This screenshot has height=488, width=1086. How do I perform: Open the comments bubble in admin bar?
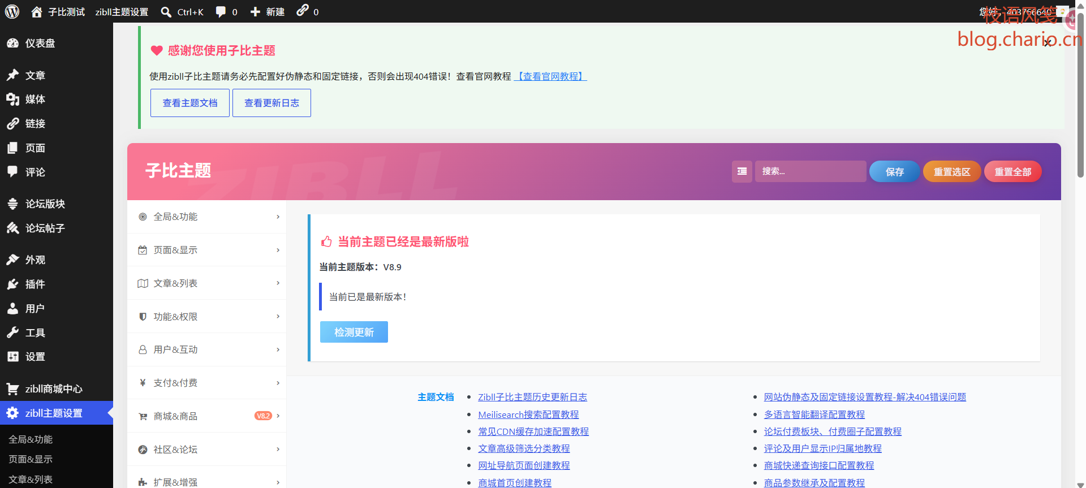226,12
